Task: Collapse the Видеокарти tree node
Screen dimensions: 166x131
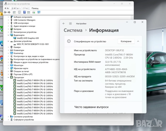Action: (8, 35)
